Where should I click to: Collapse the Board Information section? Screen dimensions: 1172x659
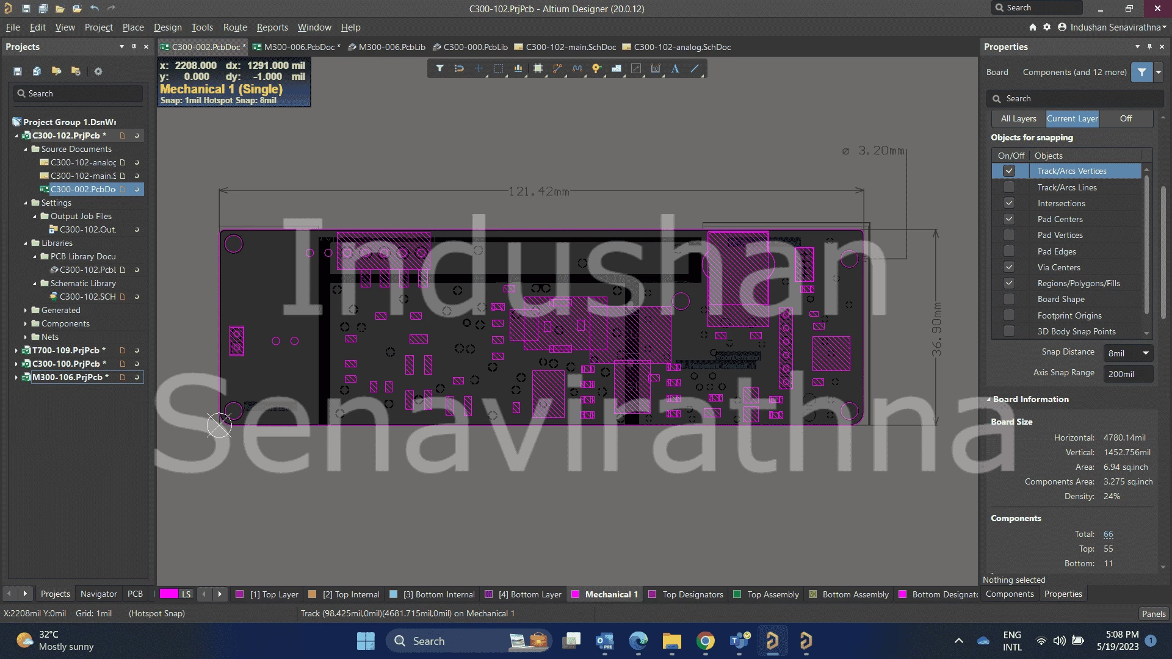(x=989, y=400)
